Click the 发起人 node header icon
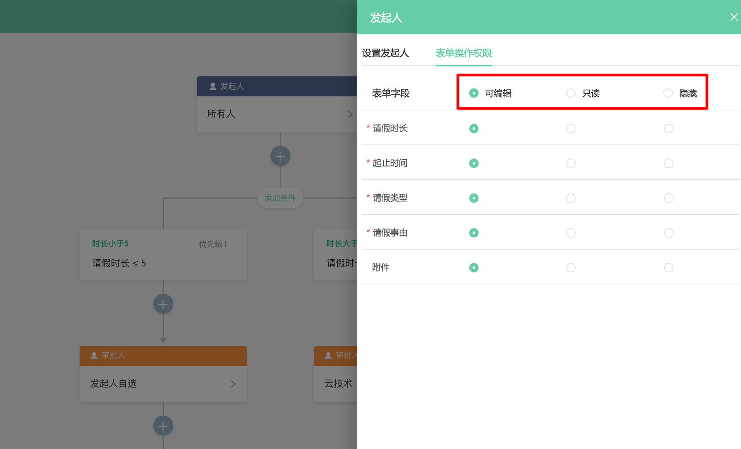 213,86
